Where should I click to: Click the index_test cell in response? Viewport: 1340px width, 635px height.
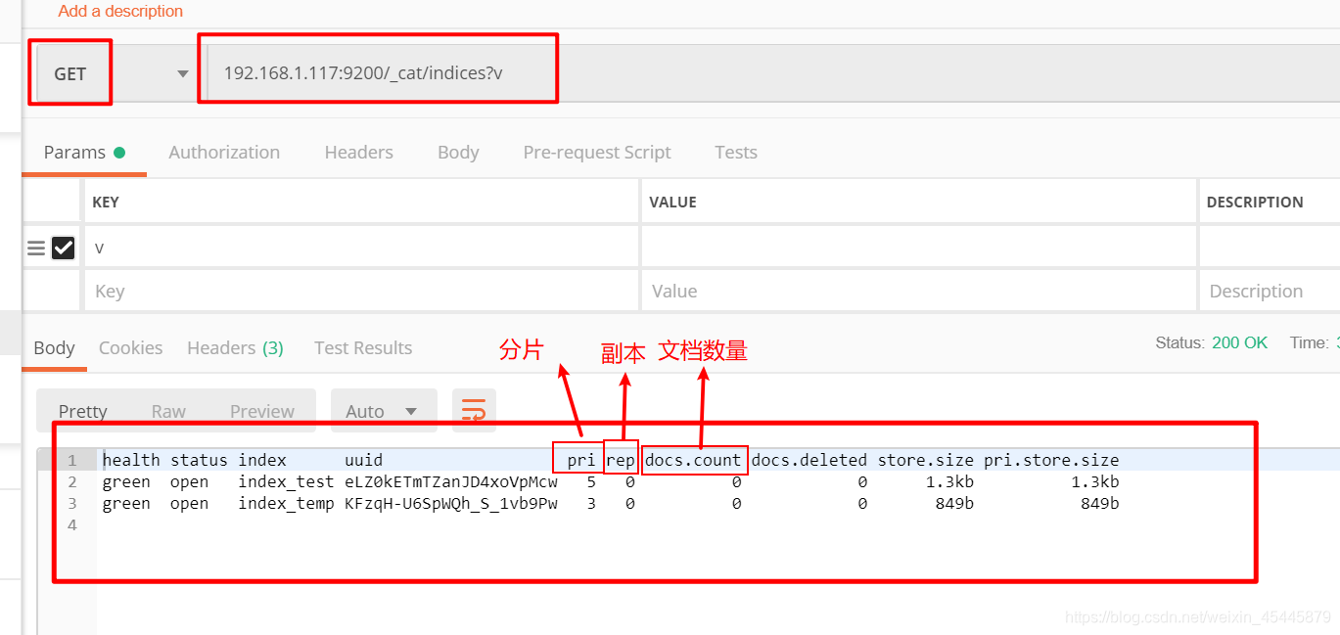tap(286, 482)
